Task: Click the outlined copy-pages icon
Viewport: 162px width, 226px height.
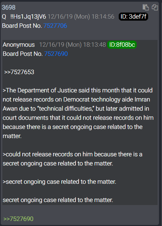Action: coord(155,7)
